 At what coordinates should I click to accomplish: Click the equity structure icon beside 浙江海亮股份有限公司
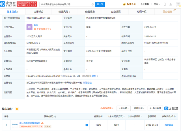click(42, 123)
